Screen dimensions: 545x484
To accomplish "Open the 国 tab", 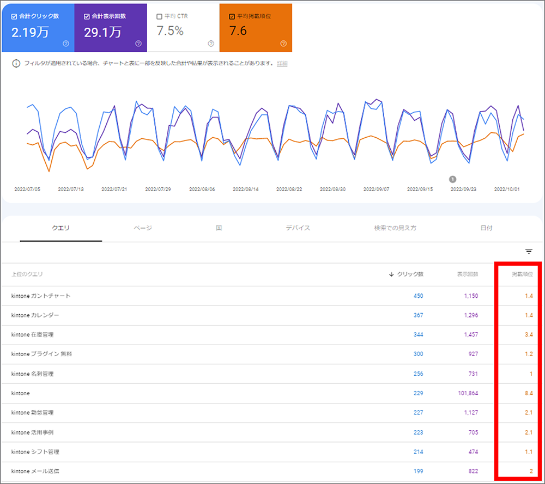I will [x=219, y=228].
